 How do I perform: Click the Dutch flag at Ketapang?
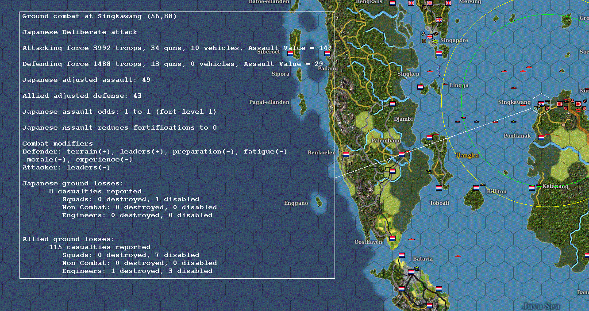531,188
